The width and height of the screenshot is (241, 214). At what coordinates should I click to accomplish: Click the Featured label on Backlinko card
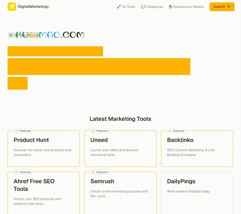pos(178,131)
